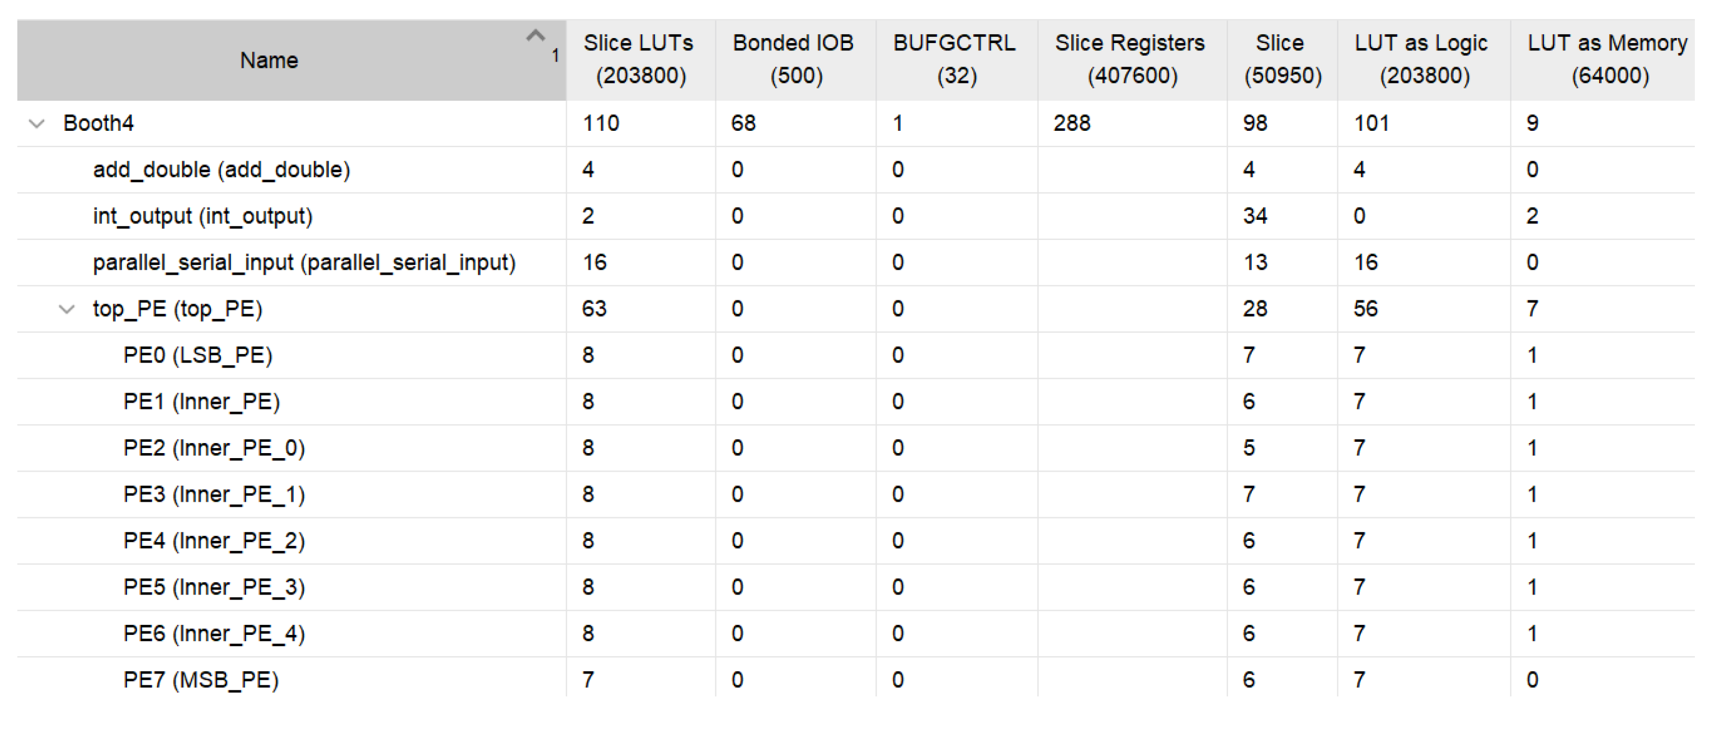Select the int_output module row

pos(202,217)
